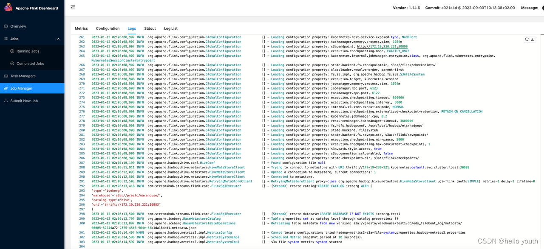Toggle the sidebar with the hamburger icon
Viewport: 544px width, 249px height.
[72, 7]
